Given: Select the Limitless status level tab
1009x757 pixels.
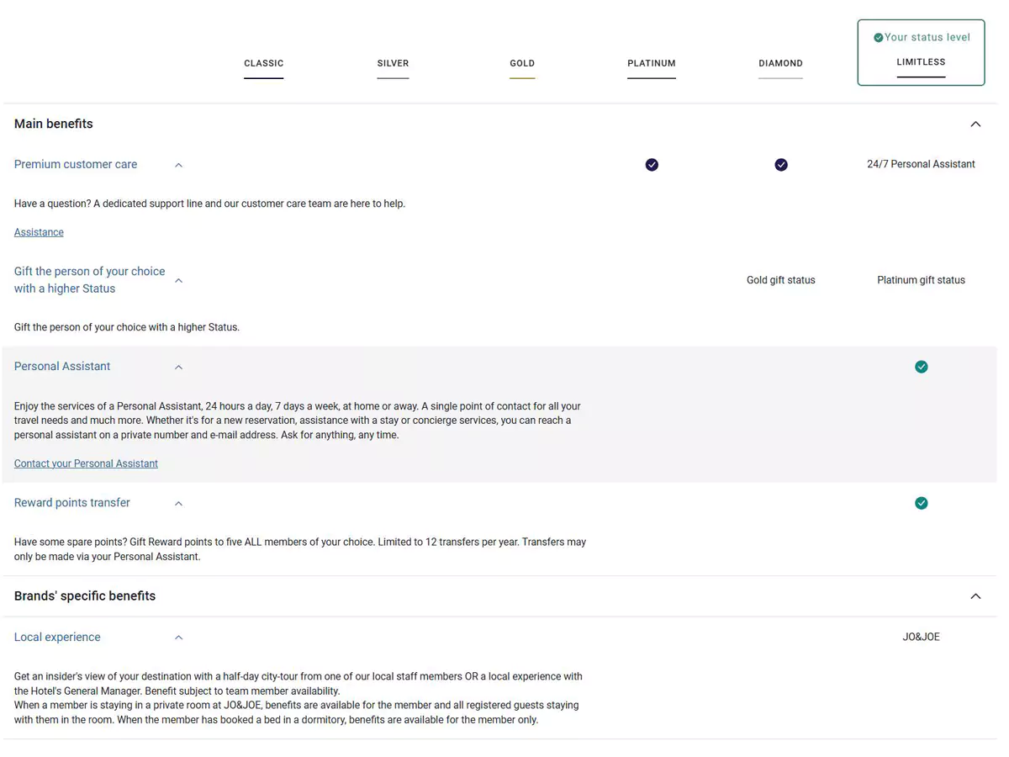Looking at the screenshot, I should pos(921,62).
